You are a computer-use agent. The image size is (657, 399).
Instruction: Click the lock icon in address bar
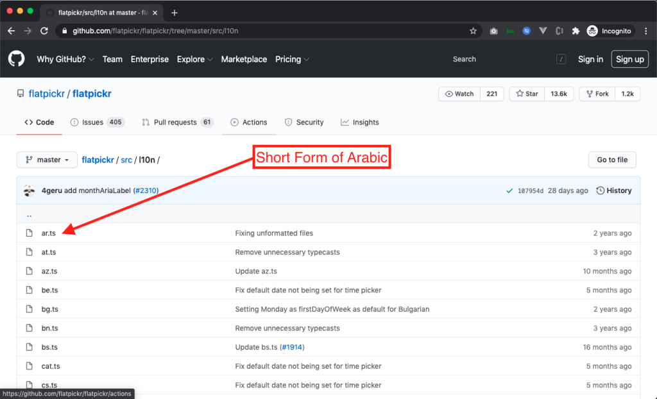pos(64,31)
